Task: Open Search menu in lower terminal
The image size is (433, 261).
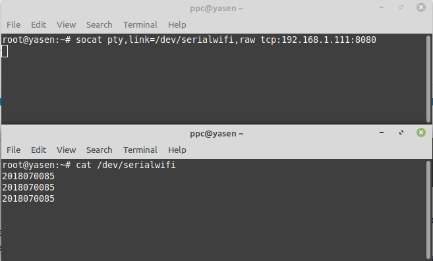Action: click(x=99, y=150)
